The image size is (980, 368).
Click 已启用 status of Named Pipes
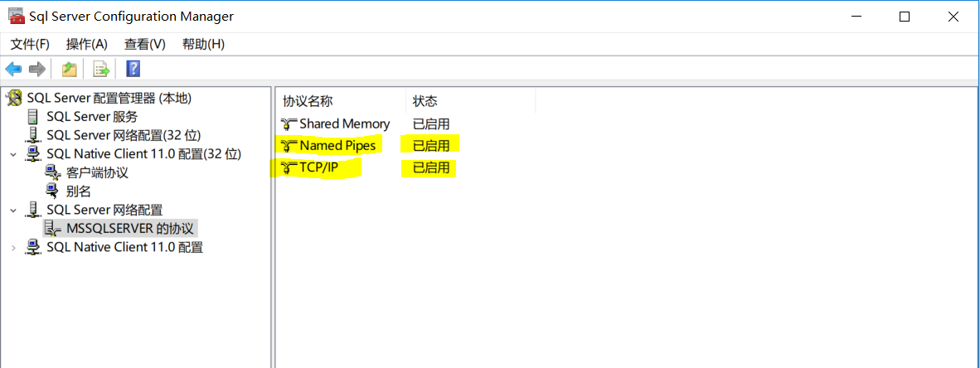[x=431, y=146]
